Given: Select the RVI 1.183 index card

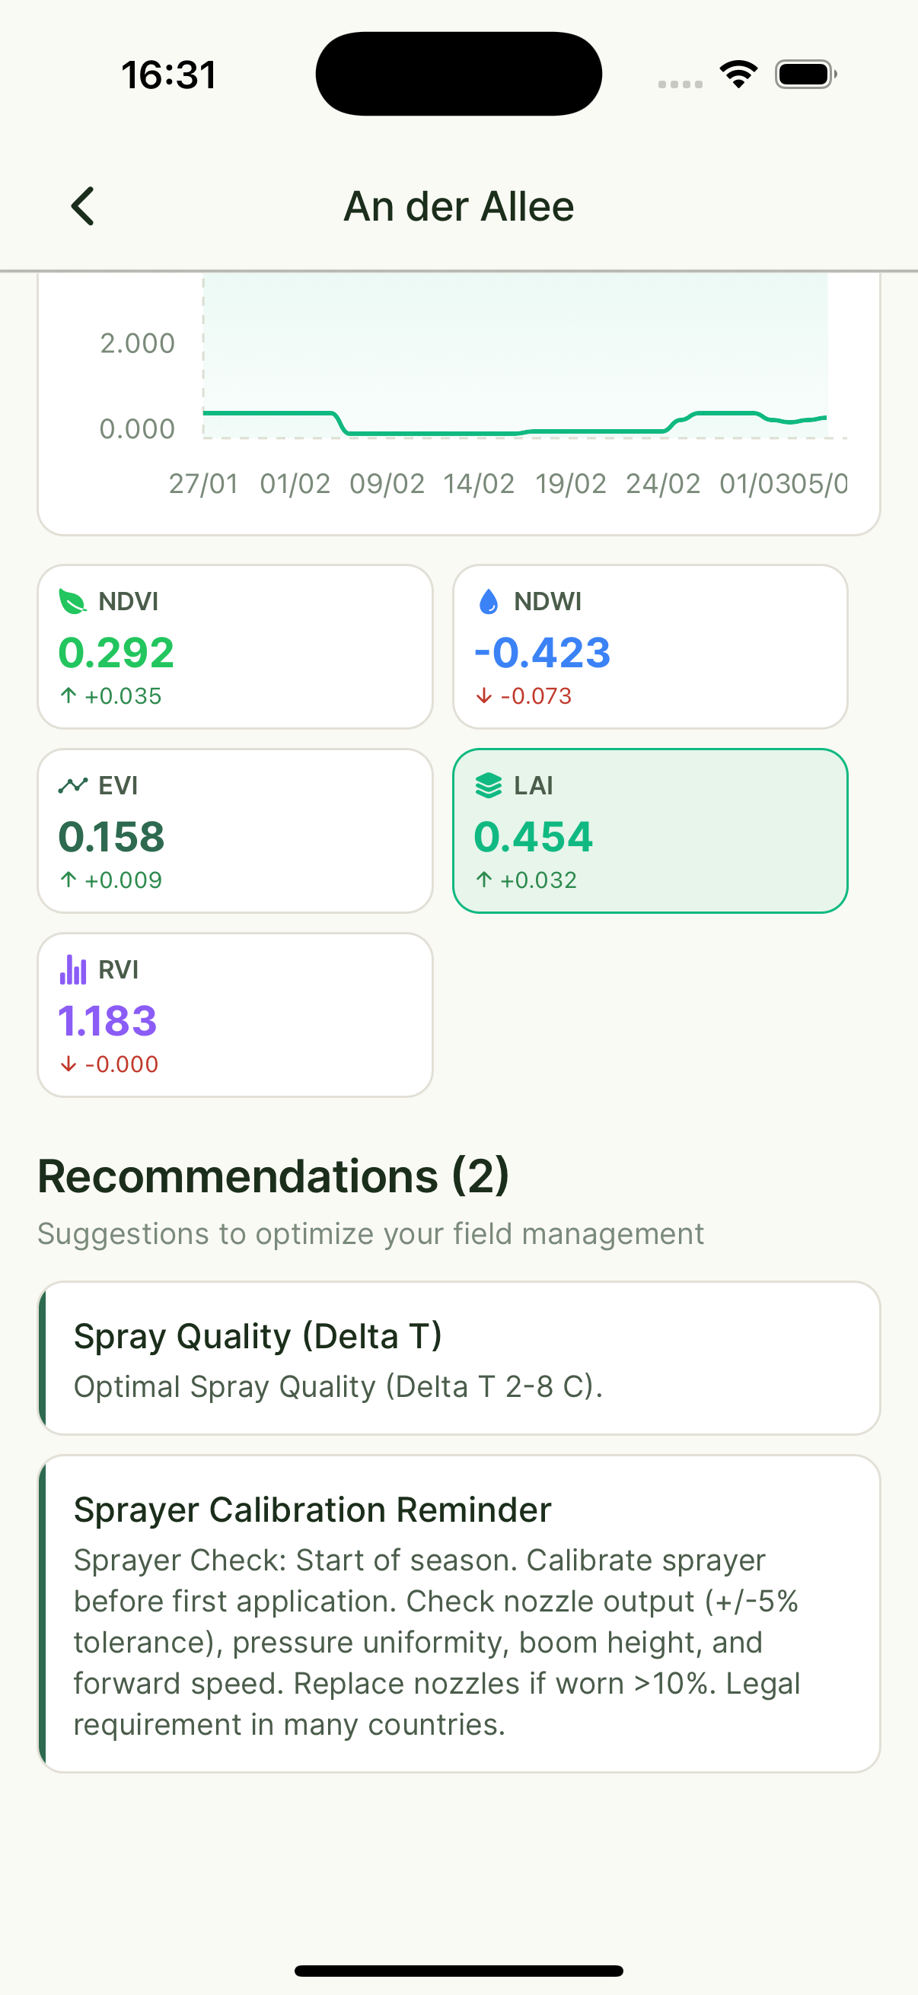Looking at the screenshot, I should tap(234, 1014).
